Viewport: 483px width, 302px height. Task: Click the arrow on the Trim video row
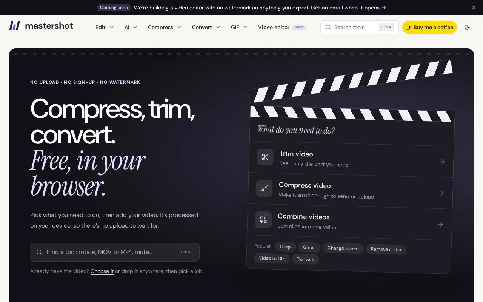pyautogui.click(x=442, y=162)
